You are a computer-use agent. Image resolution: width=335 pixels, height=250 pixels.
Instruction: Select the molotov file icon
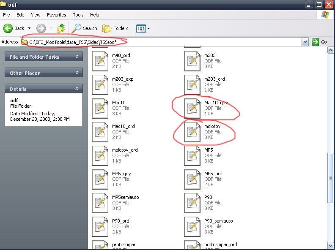coord(192,132)
